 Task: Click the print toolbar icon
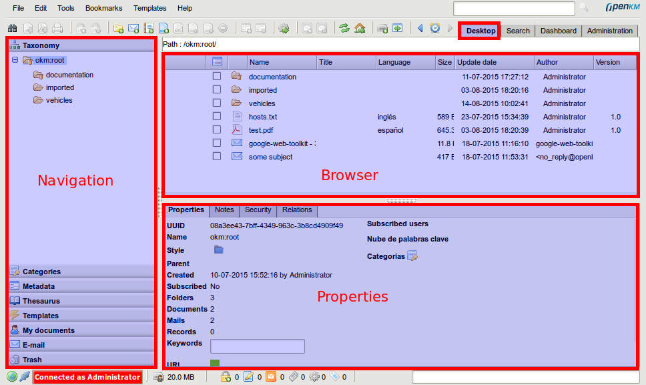(57, 29)
